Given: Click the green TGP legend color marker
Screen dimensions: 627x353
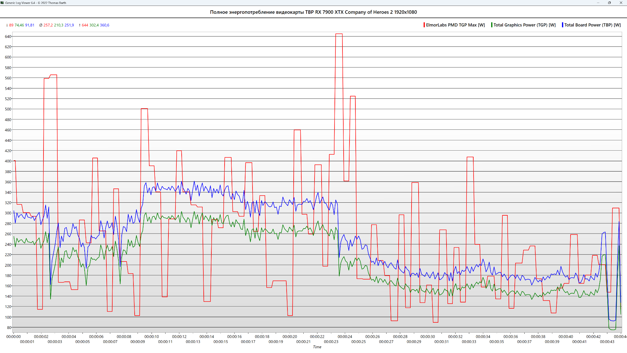Looking at the screenshot, I should (x=491, y=25).
